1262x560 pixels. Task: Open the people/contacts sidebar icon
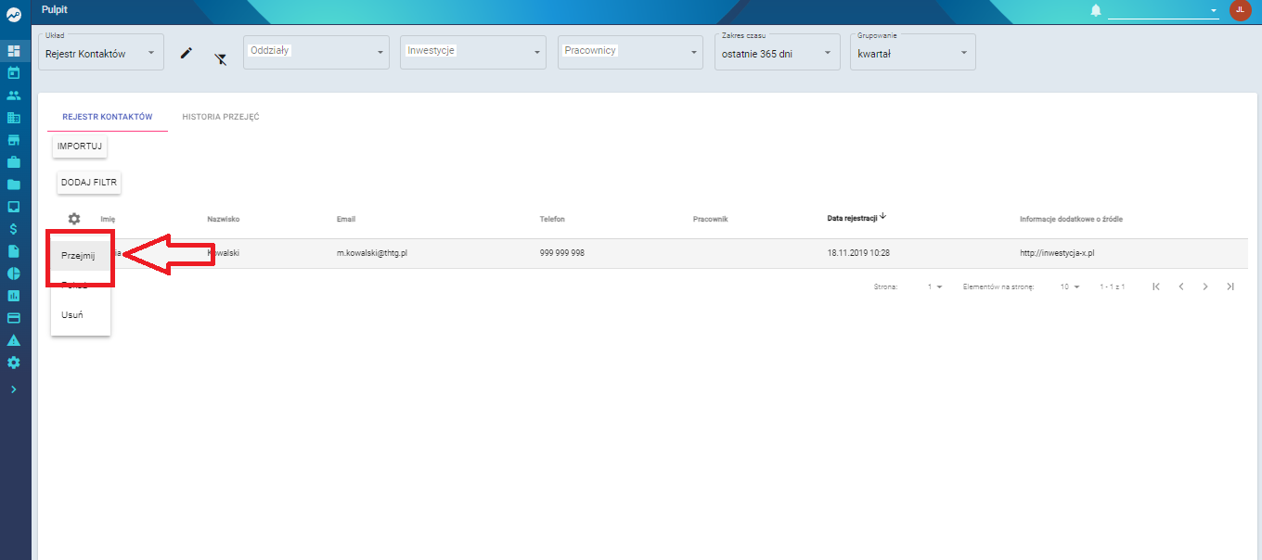tap(14, 95)
